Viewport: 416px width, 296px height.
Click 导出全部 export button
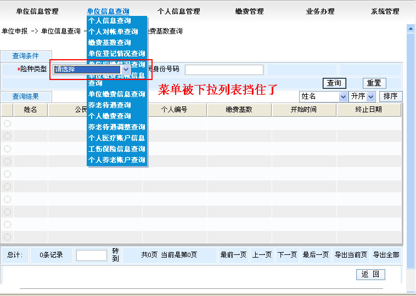tap(386, 255)
